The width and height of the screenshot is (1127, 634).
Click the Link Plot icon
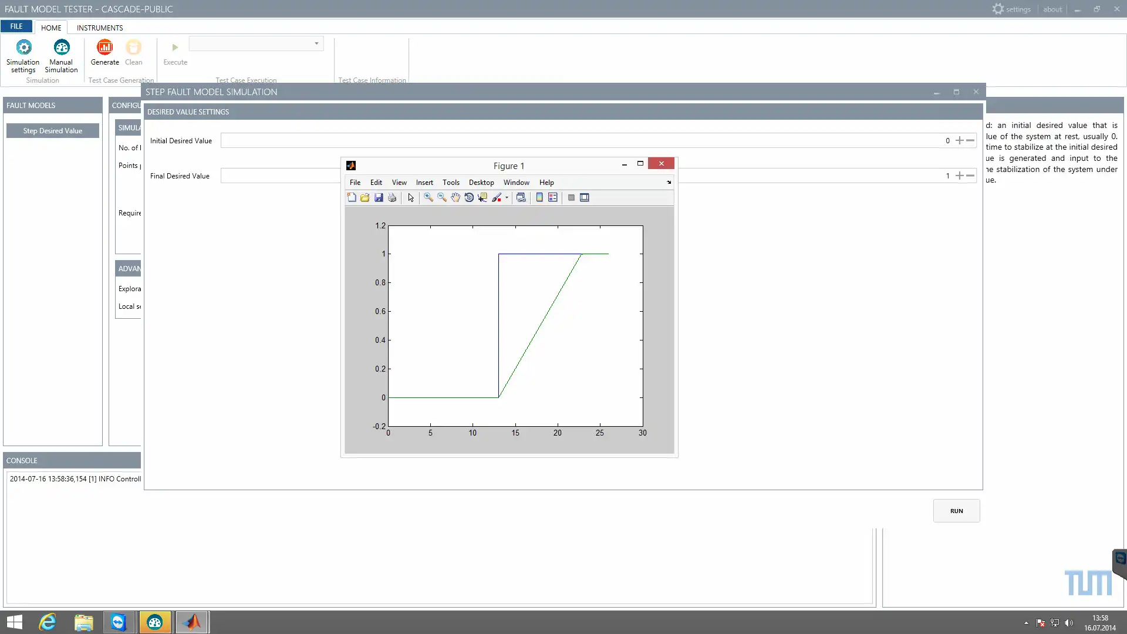[x=521, y=198]
